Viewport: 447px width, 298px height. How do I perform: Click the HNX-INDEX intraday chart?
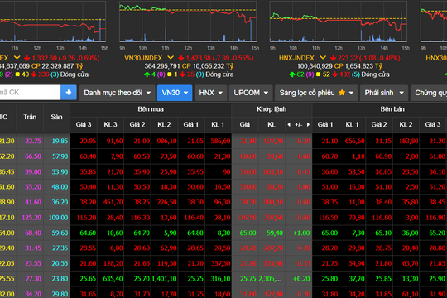coord(339,22)
